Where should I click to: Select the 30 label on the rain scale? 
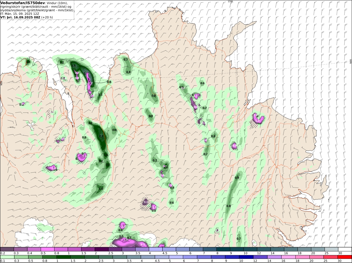pos(339,261)
